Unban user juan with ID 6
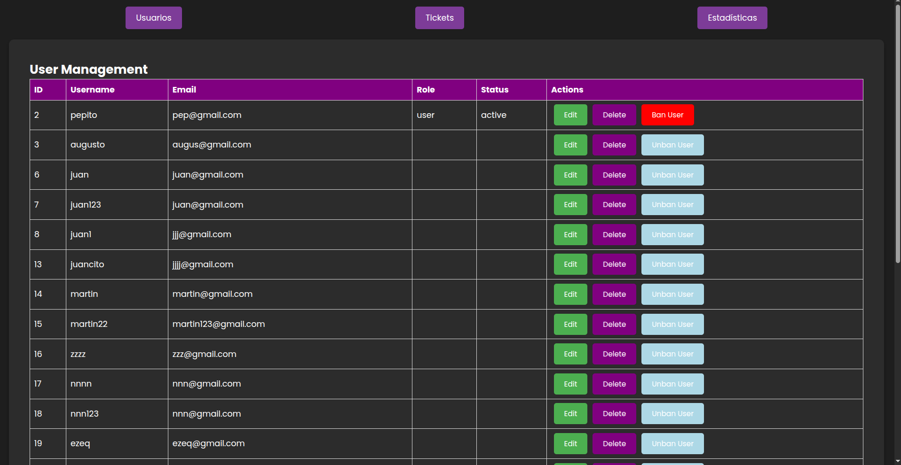This screenshot has height=465, width=901. pyautogui.click(x=672, y=175)
